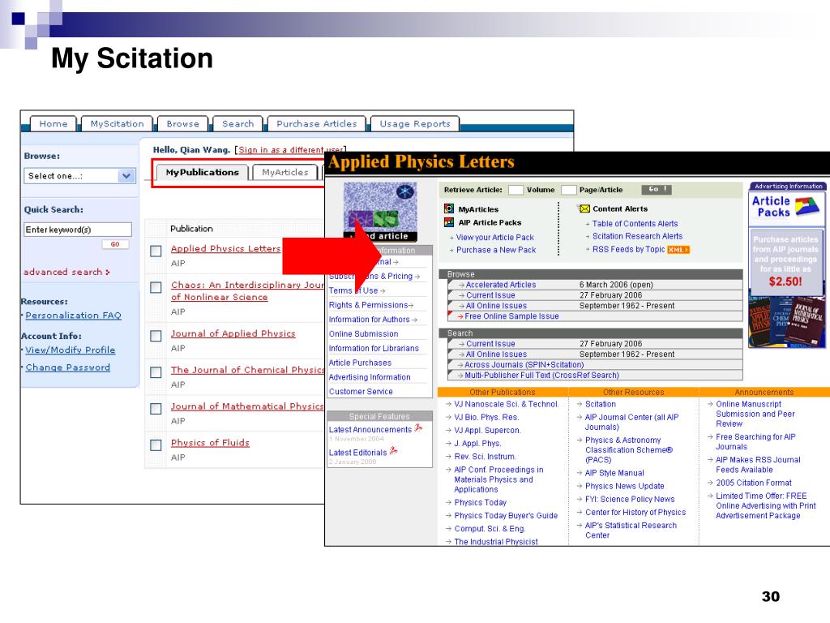
Task: Open the Journal of Applied Physics link
Action: [x=233, y=333]
